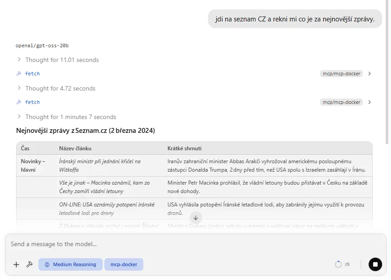The image size is (391, 280).
Task: Toggle the Medium Reasoning option
Action: click(71, 264)
